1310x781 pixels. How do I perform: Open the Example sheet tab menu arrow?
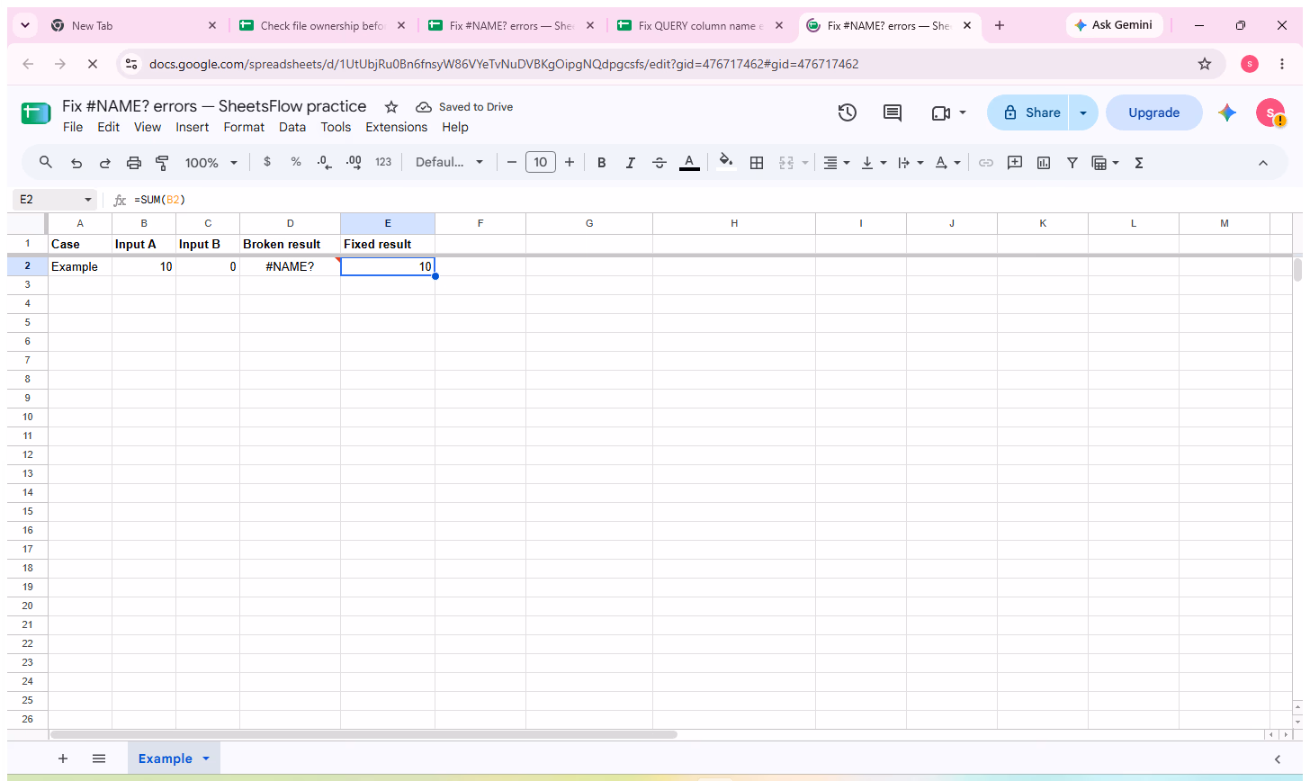tap(206, 759)
